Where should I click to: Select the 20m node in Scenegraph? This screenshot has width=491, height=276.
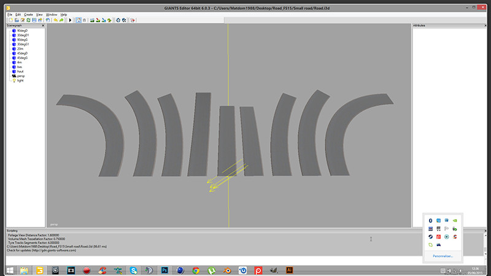[x=20, y=49]
